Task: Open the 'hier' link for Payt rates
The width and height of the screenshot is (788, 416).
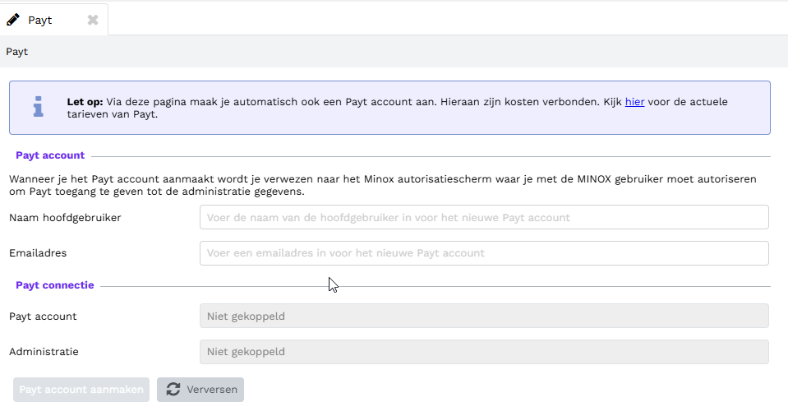Action: coord(634,102)
